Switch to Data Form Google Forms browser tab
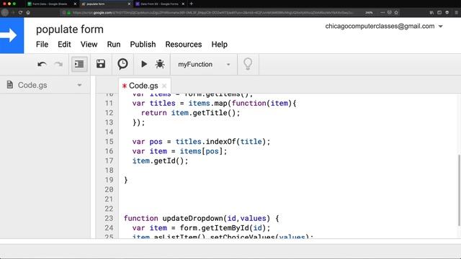Viewport: 461px width, 259px height. pyautogui.click(x=159, y=4)
